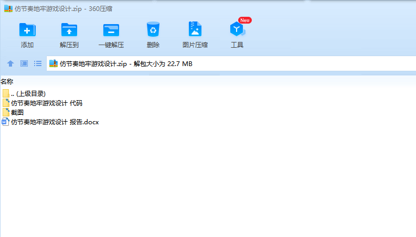
Task: Click the Word document icon of 报告.docx
Action: (6, 122)
